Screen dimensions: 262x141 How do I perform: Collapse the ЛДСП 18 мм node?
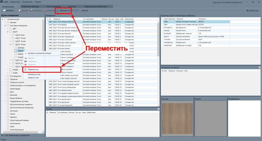10,44
